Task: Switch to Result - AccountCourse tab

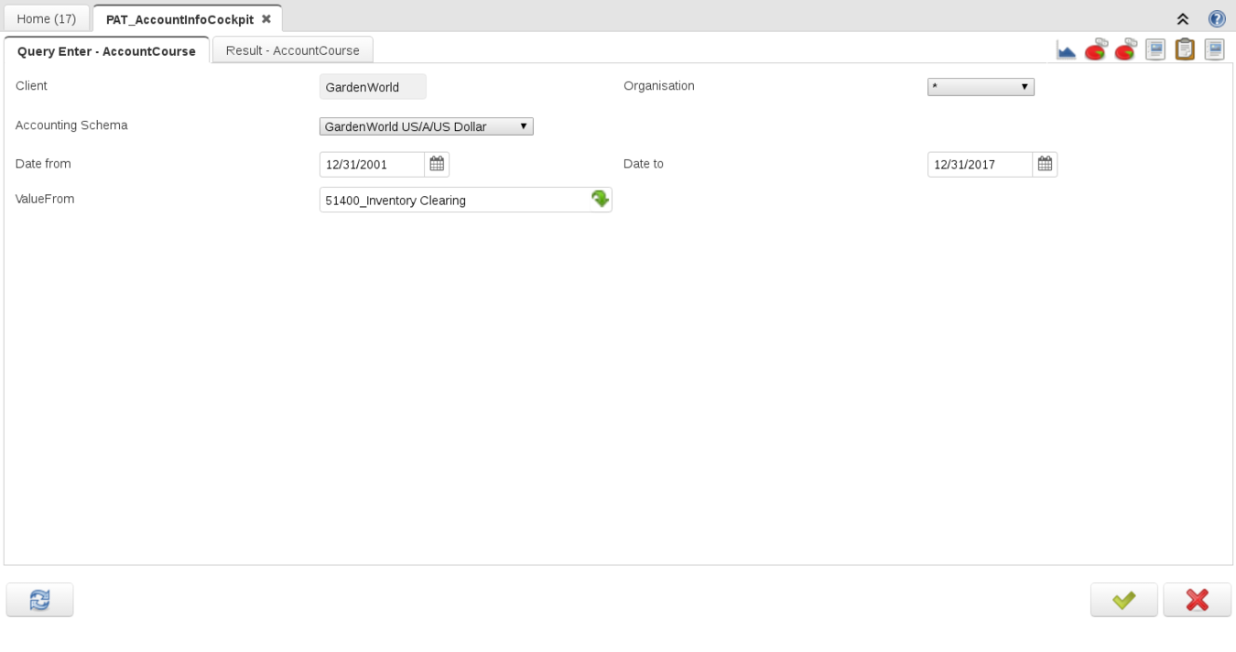Action: (292, 50)
